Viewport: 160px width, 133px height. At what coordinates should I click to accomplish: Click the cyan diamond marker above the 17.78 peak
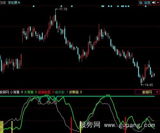coord(61,6)
